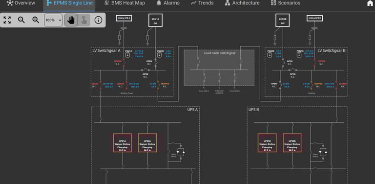Toggle the tripped breaker in Switchgear A
Image resolution: width=375 pixels, height=184 pixels.
pos(158,85)
